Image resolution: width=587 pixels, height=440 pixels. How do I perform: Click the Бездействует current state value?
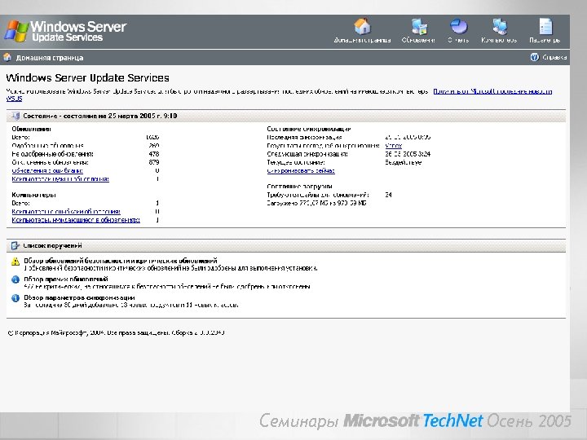tap(404, 162)
